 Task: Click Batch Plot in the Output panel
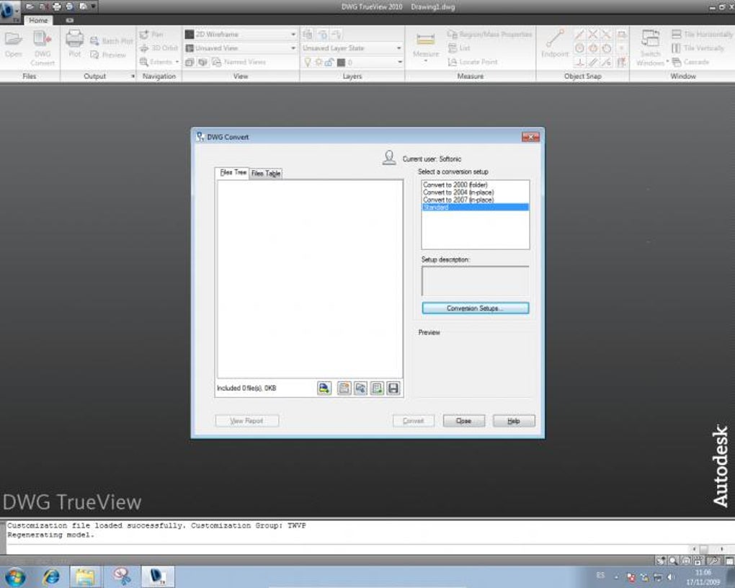pyautogui.click(x=112, y=41)
